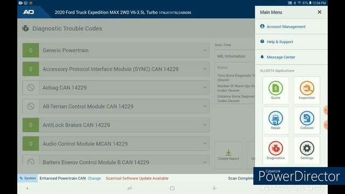Click the Scan Time label
The height and width of the screenshot is (194, 345).
click(x=223, y=45)
